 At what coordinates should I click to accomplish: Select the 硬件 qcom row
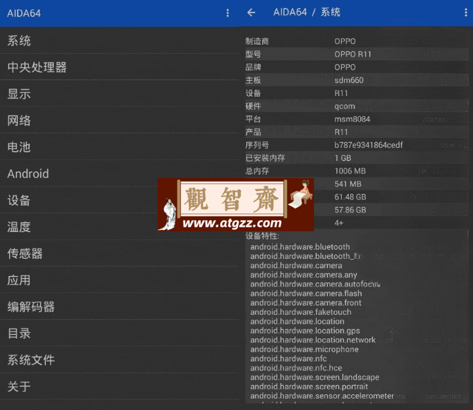357,106
